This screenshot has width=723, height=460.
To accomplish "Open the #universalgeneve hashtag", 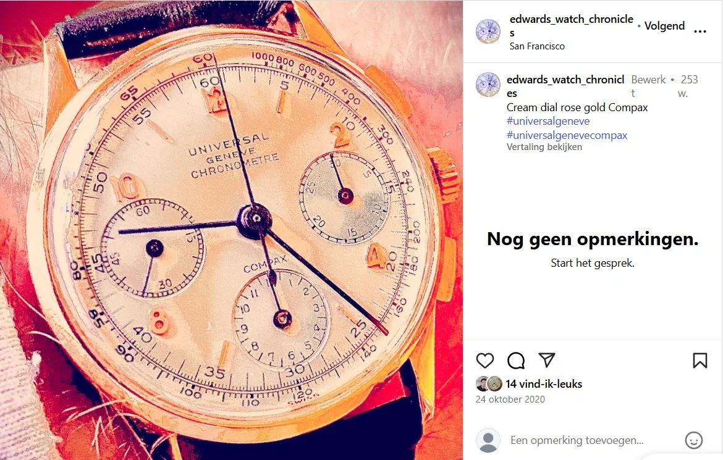I will coord(548,121).
